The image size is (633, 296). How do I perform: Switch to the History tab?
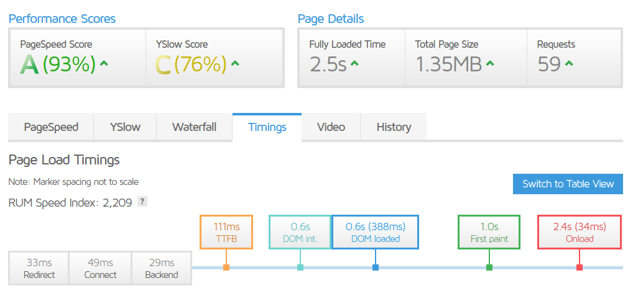(x=394, y=127)
